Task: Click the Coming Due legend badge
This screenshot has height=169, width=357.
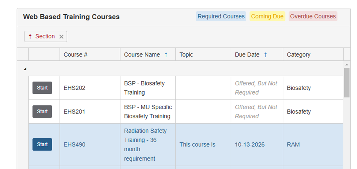Action: [267, 16]
